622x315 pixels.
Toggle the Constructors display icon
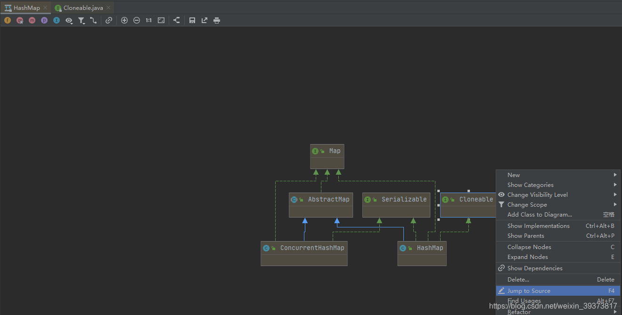20,20
